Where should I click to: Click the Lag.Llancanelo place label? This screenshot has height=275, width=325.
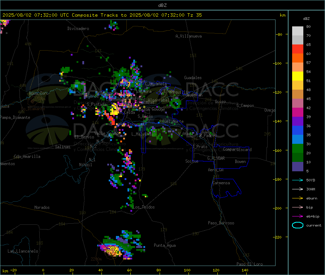[x=23, y=252]
